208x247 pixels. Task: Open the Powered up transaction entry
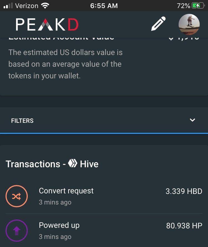point(104,231)
